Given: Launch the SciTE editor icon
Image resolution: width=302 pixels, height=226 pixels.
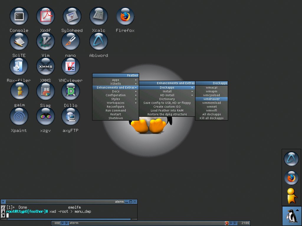Looking at the screenshot, I should [x=19, y=41].
